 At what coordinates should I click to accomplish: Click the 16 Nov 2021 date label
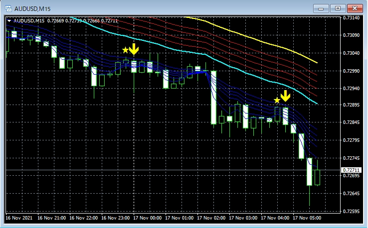[x=20, y=218]
